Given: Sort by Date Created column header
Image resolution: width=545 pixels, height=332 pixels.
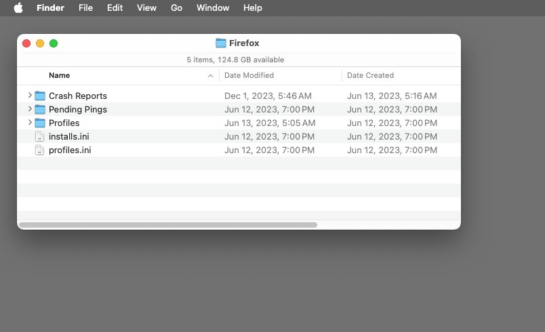Looking at the screenshot, I should (370, 76).
